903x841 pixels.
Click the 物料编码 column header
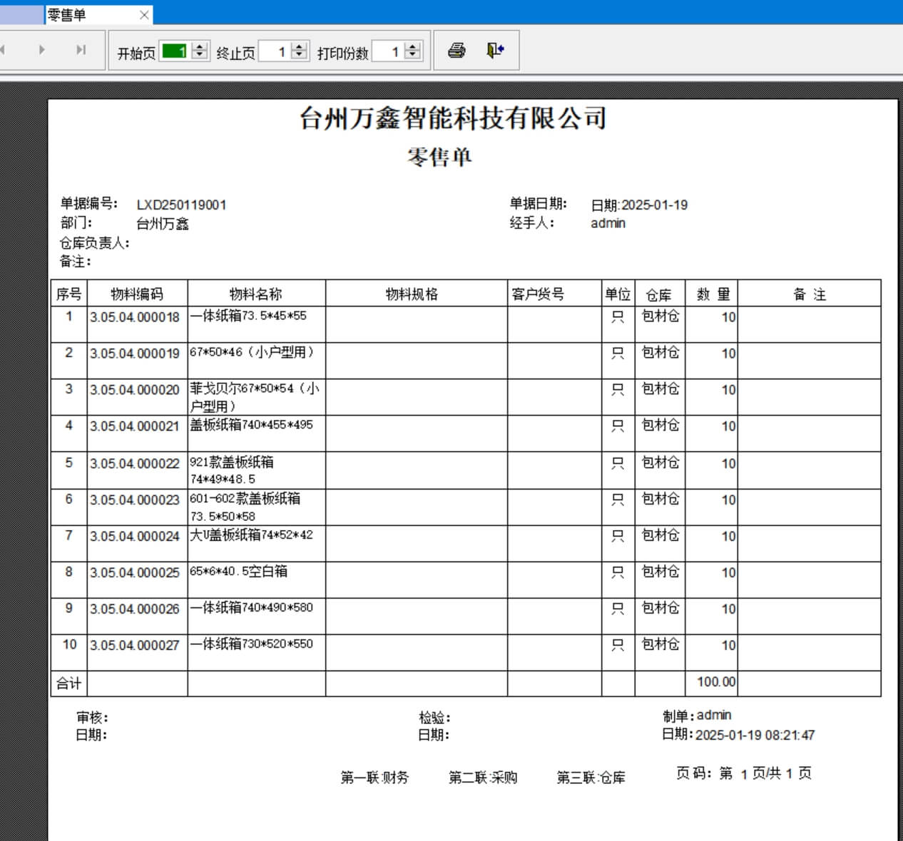(x=137, y=294)
